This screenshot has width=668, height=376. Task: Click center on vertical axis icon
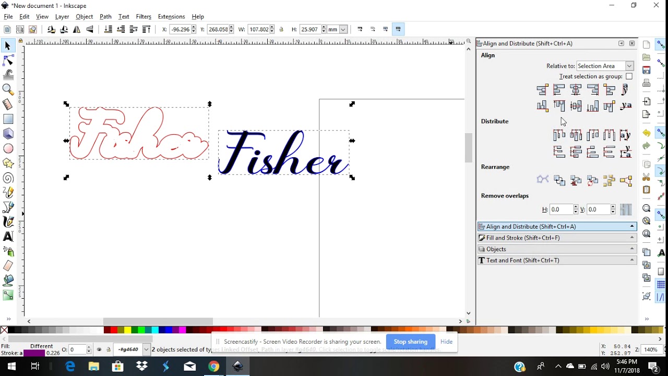pos(576,90)
